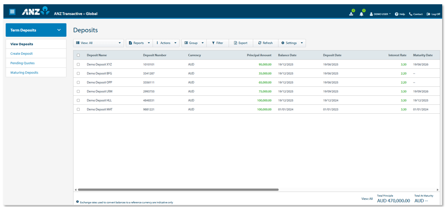The width and height of the screenshot is (446, 207).
Task: Click the Log Off icon
Action: (x=428, y=14)
